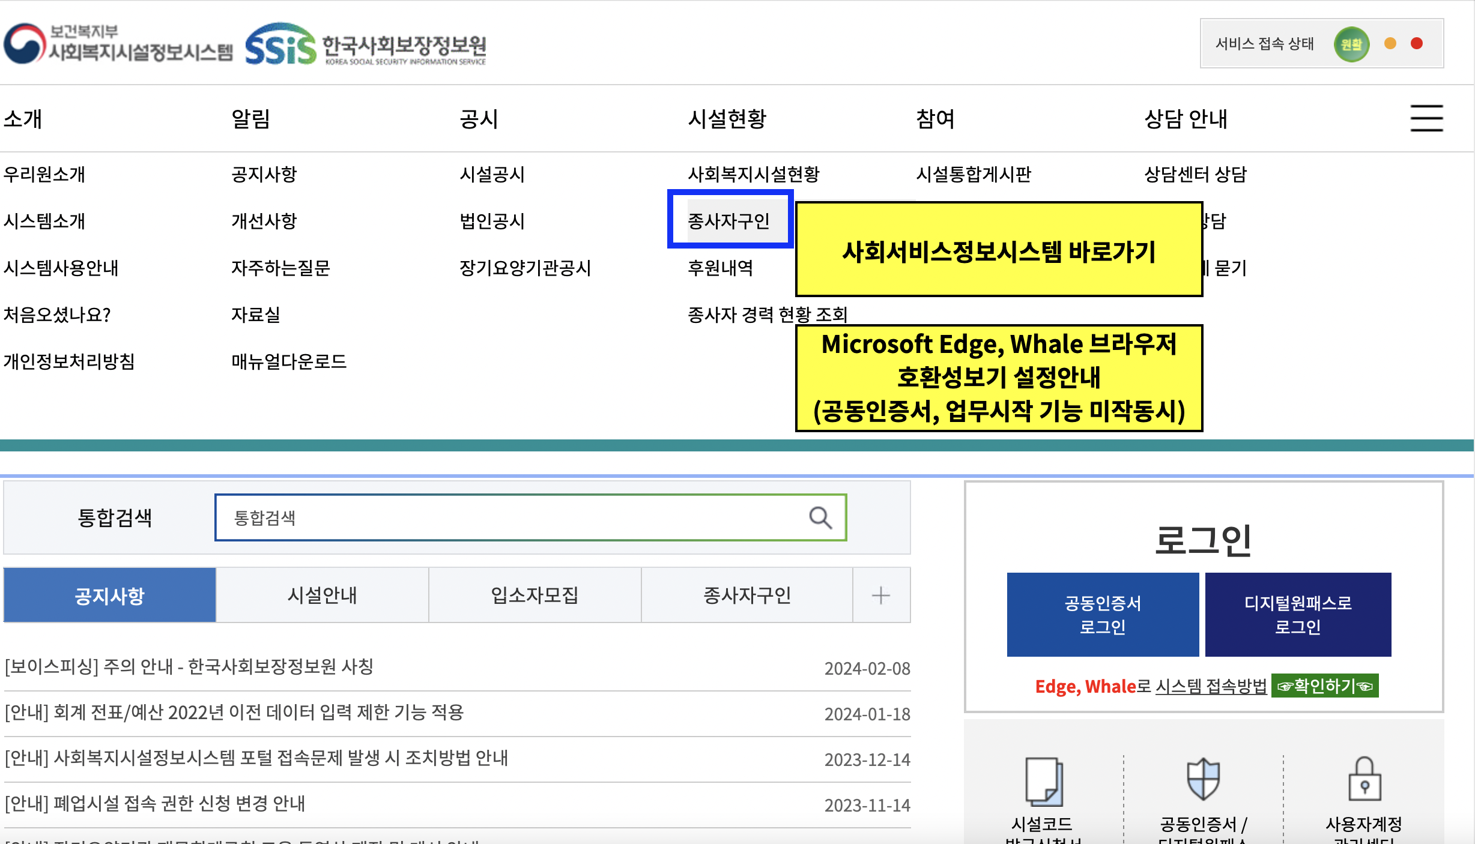Viewport: 1475px width, 844px height.
Task: Open the 사회서비스정보시스템 바로가기 banner
Action: point(999,252)
